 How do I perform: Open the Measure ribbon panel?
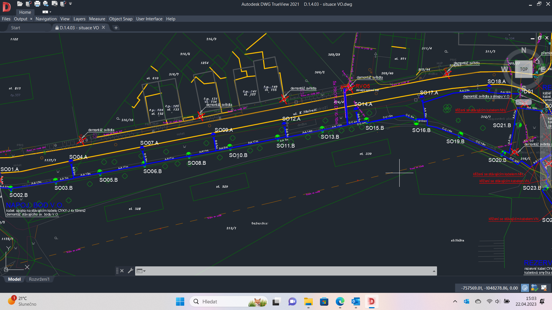[x=97, y=19]
